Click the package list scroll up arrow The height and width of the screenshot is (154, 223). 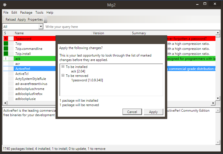coord(218,33)
